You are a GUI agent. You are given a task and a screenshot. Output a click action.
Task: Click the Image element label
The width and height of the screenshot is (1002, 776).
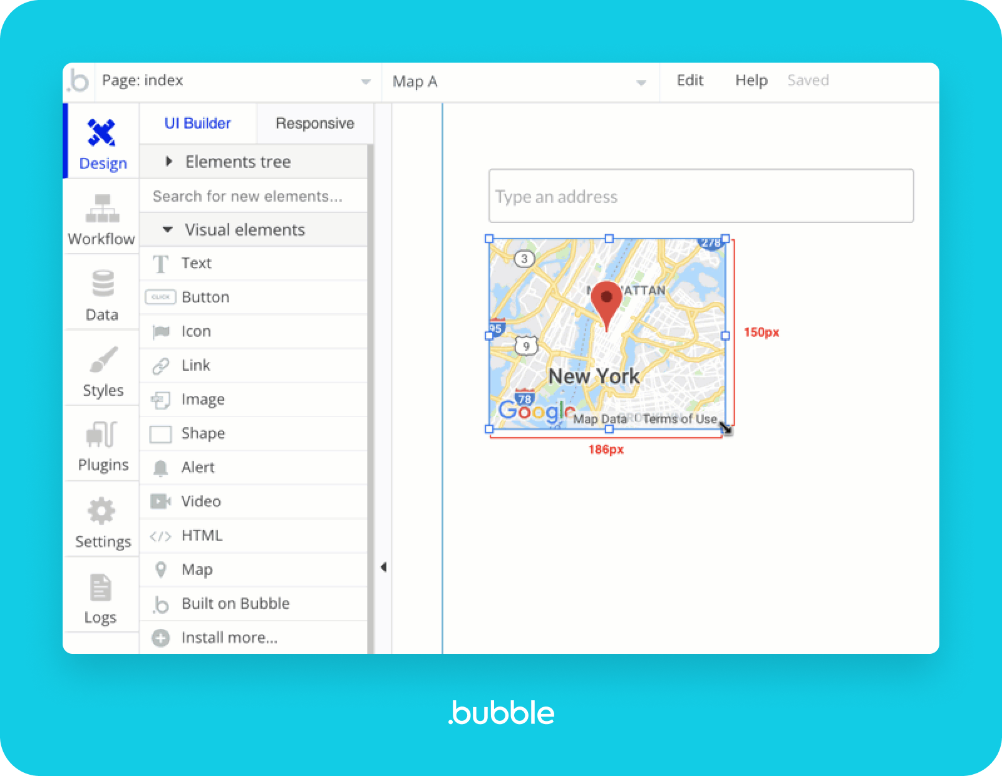(x=203, y=400)
